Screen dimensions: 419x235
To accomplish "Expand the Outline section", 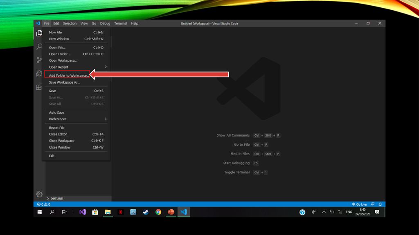I will click(78, 199).
